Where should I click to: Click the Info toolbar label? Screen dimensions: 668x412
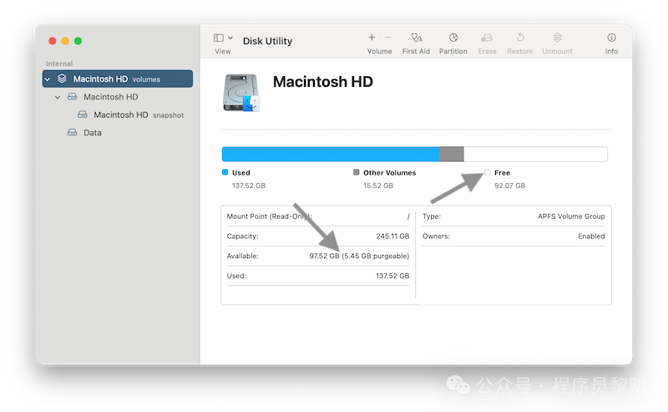pyautogui.click(x=611, y=51)
